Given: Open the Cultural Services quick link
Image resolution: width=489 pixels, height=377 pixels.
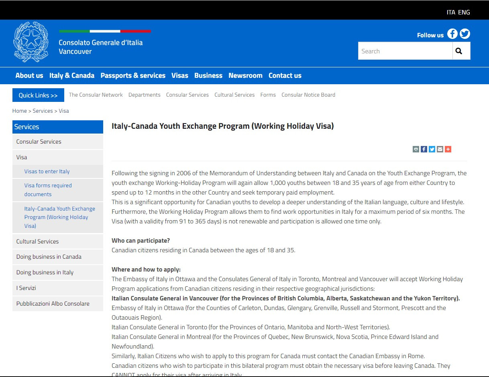Looking at the screenshot, I should [234, 95].
